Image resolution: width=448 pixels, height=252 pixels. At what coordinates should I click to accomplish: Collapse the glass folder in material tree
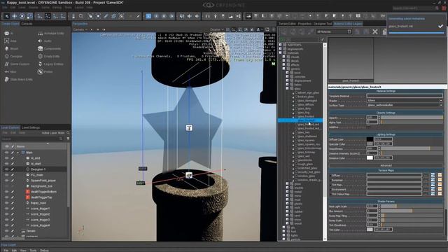[288, 89]
